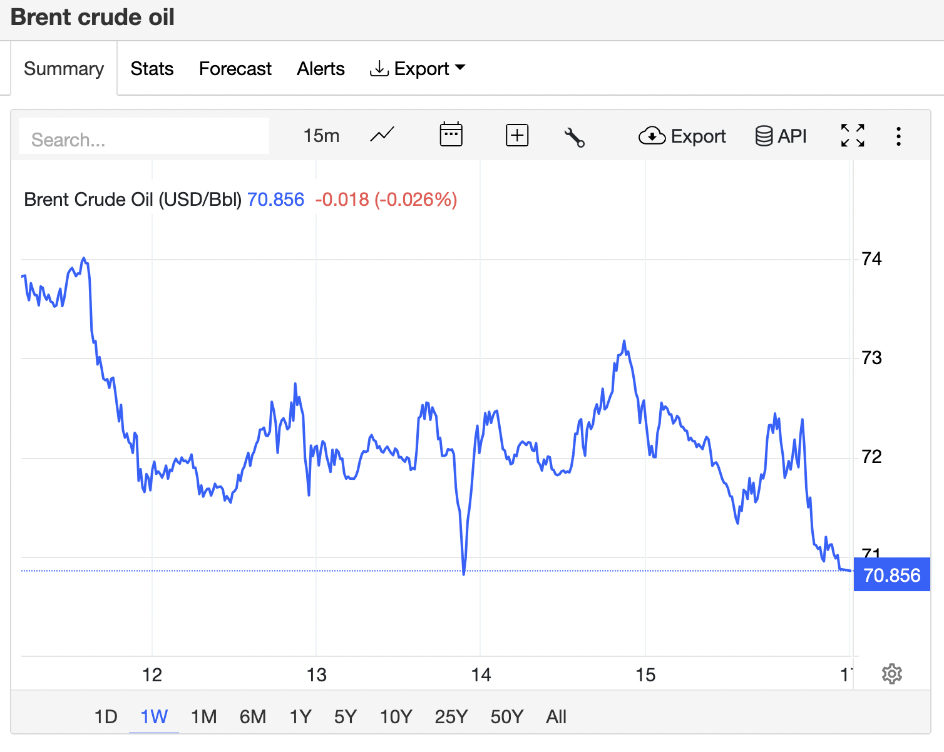944x752 pixels.
Task: Switch to the Summary tab
Action: pos(64,68)
